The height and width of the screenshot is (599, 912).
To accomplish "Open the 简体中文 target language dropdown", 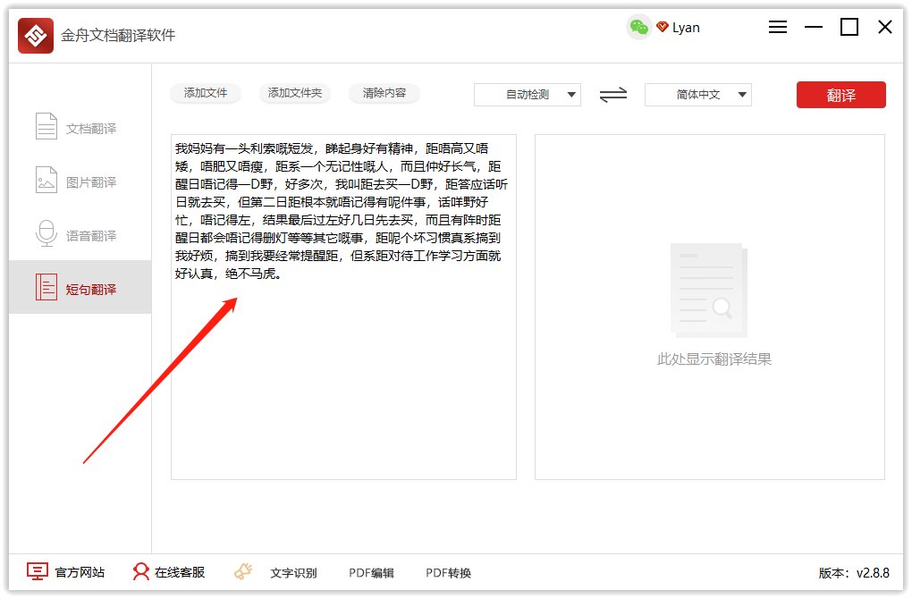I will (696, 94).
